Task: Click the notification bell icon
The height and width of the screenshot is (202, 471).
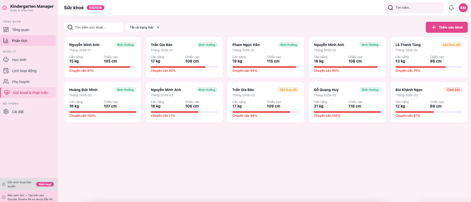Action: click(451, 8)
